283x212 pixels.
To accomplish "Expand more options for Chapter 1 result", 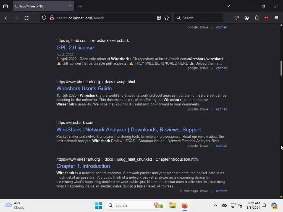I will coord(212,191).
